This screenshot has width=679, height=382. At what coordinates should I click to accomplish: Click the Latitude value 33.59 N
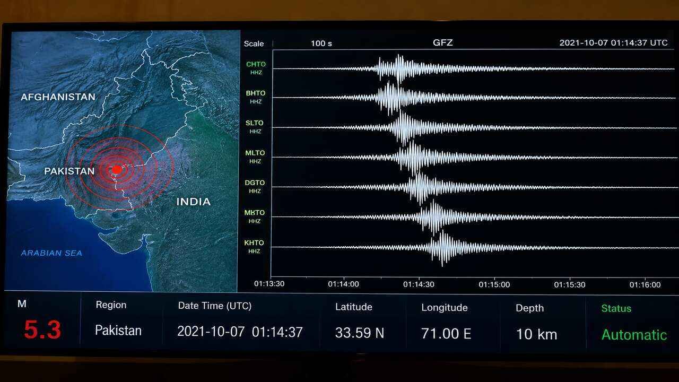[x=360, y=333]
